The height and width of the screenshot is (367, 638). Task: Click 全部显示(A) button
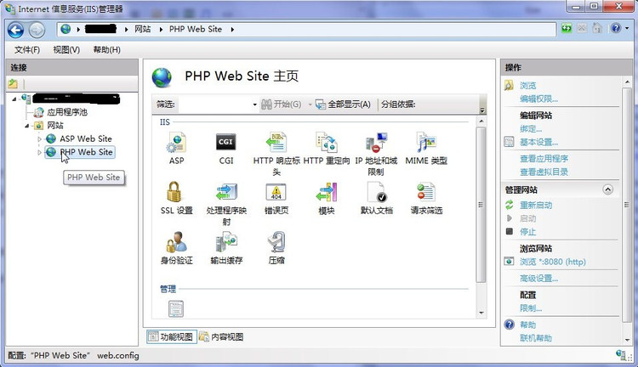343,104
